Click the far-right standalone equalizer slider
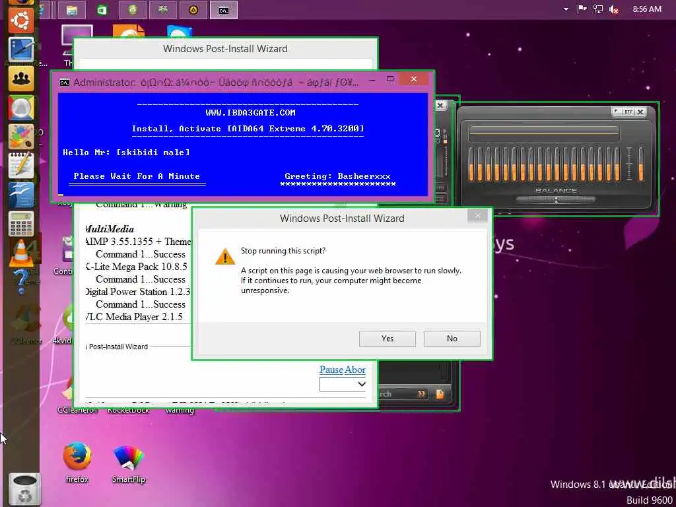The image size is (676, 507). point(640,164)
